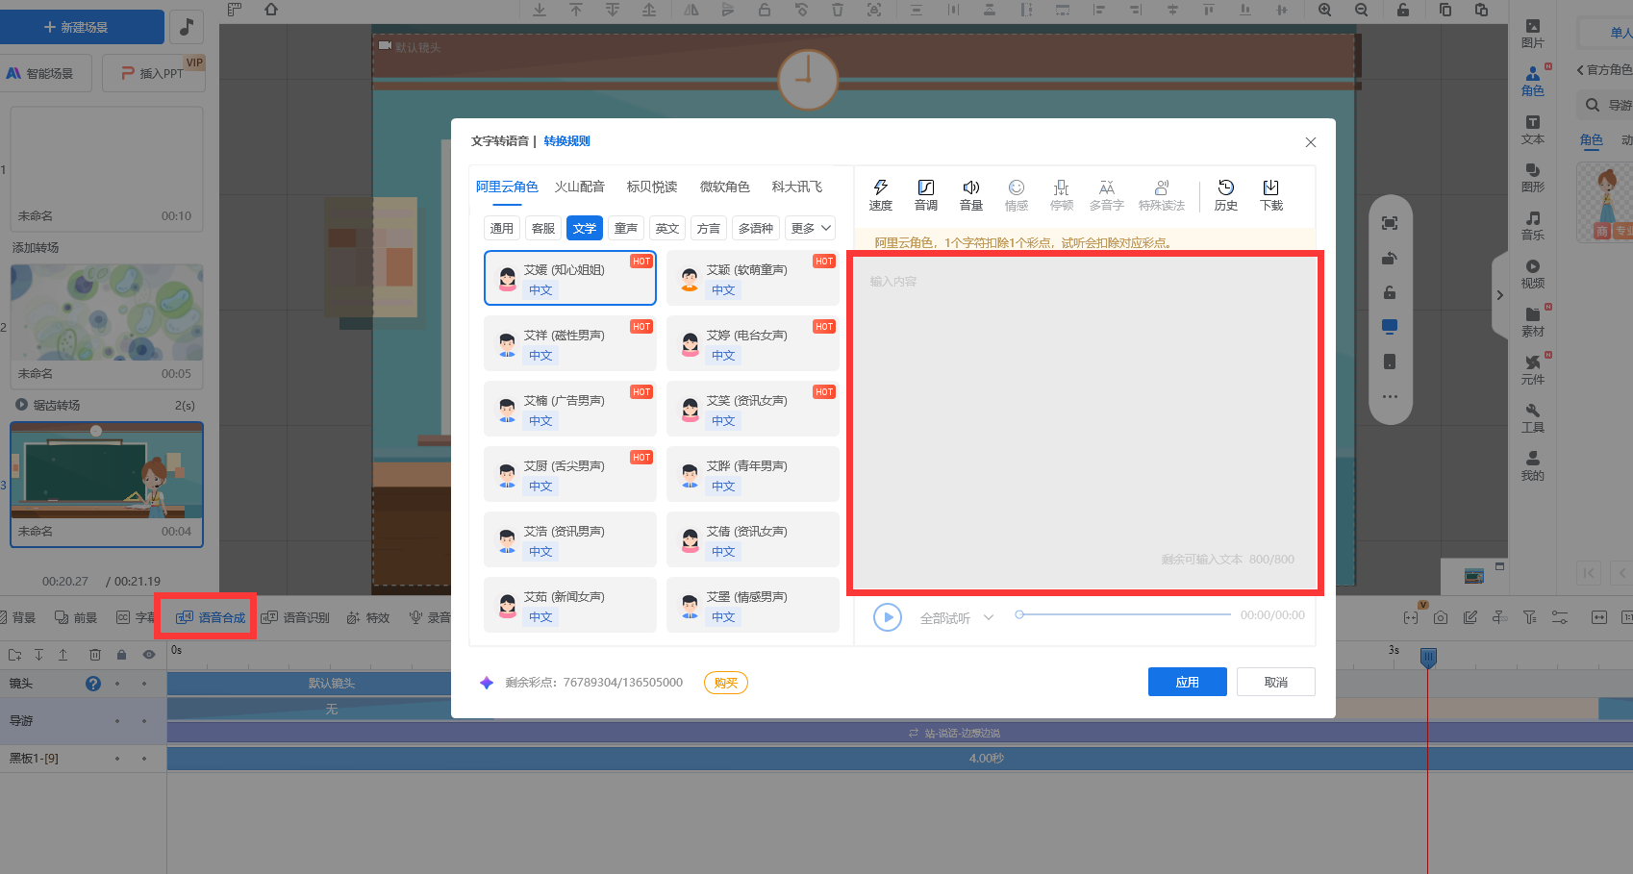
Task: Click the 多音字 polyphone icon
Action: (1106, 195)
